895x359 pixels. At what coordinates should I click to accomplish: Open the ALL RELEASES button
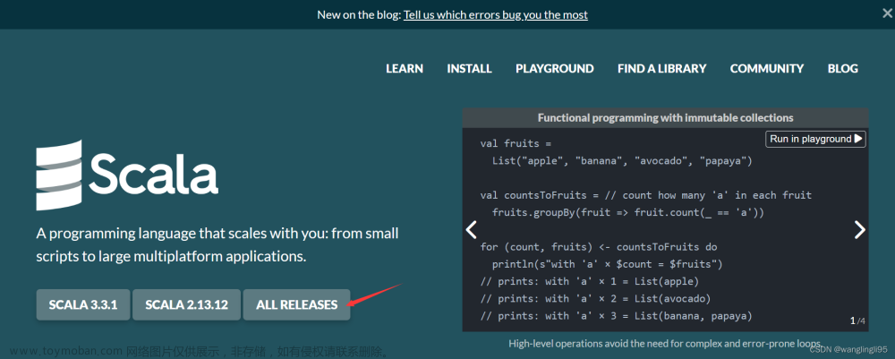coord(297,304)
